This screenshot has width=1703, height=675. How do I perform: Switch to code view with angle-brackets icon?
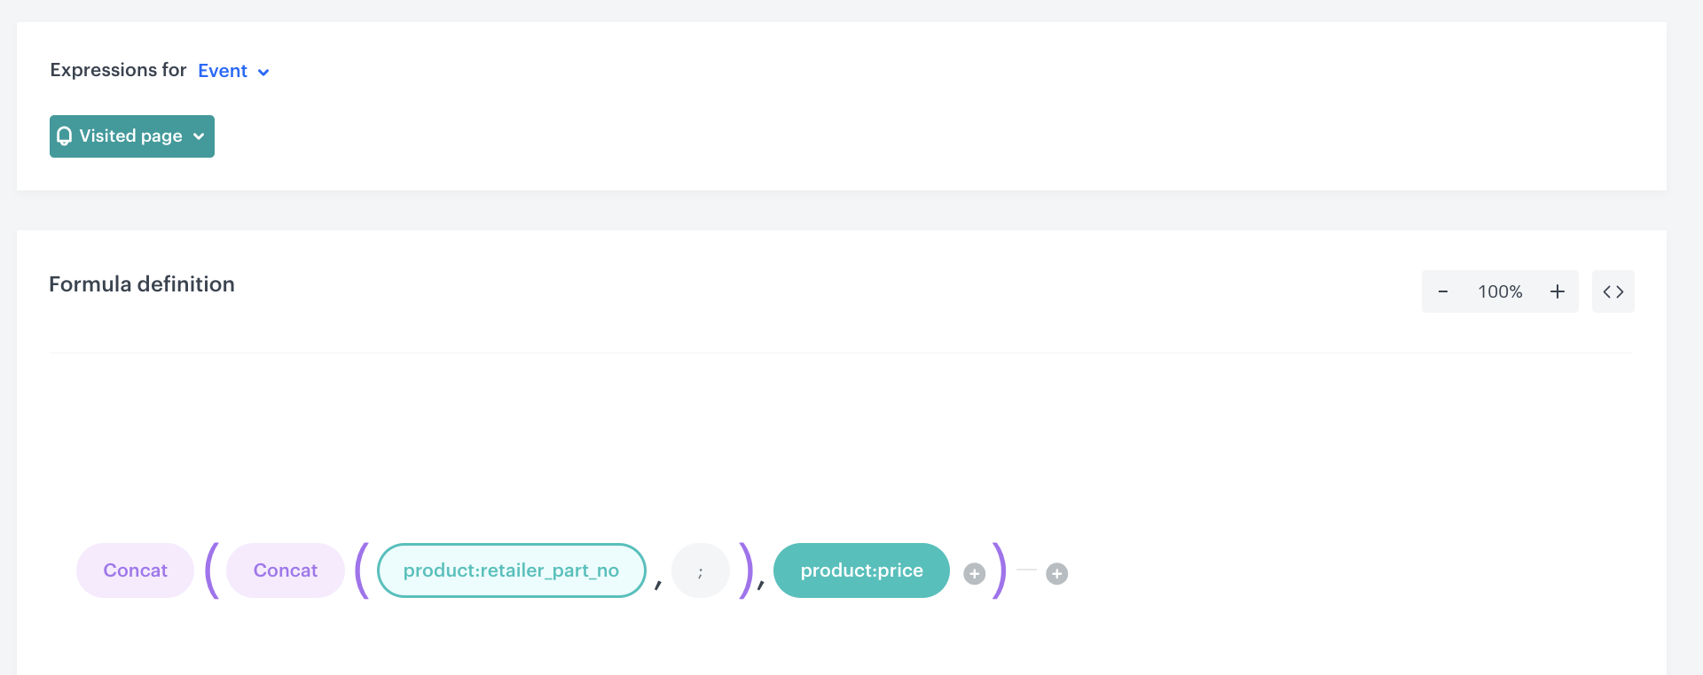pyautogui.click(x=1613, y=291)
